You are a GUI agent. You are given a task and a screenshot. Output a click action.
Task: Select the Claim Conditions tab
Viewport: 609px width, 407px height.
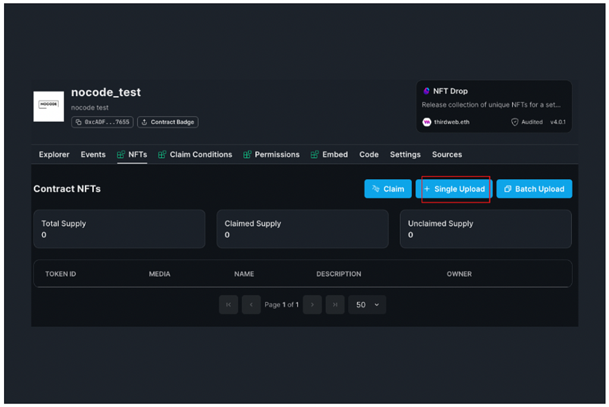pyautogui.click(x=200, y=155)
